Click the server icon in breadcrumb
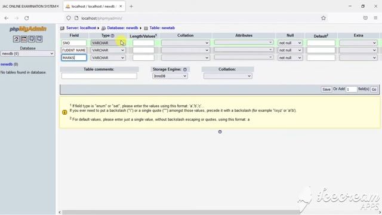This screenshot has width=382, height=215. [62, 28]
